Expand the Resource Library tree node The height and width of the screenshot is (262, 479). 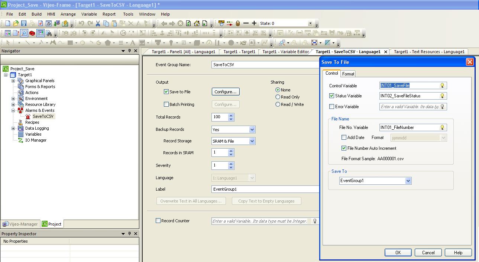click(13, 104)
